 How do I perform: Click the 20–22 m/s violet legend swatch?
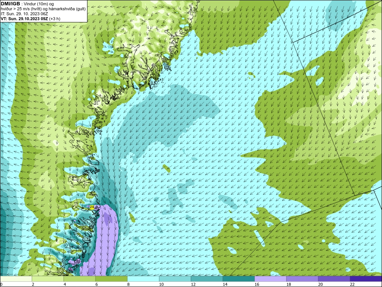click(x=334, y=279)
